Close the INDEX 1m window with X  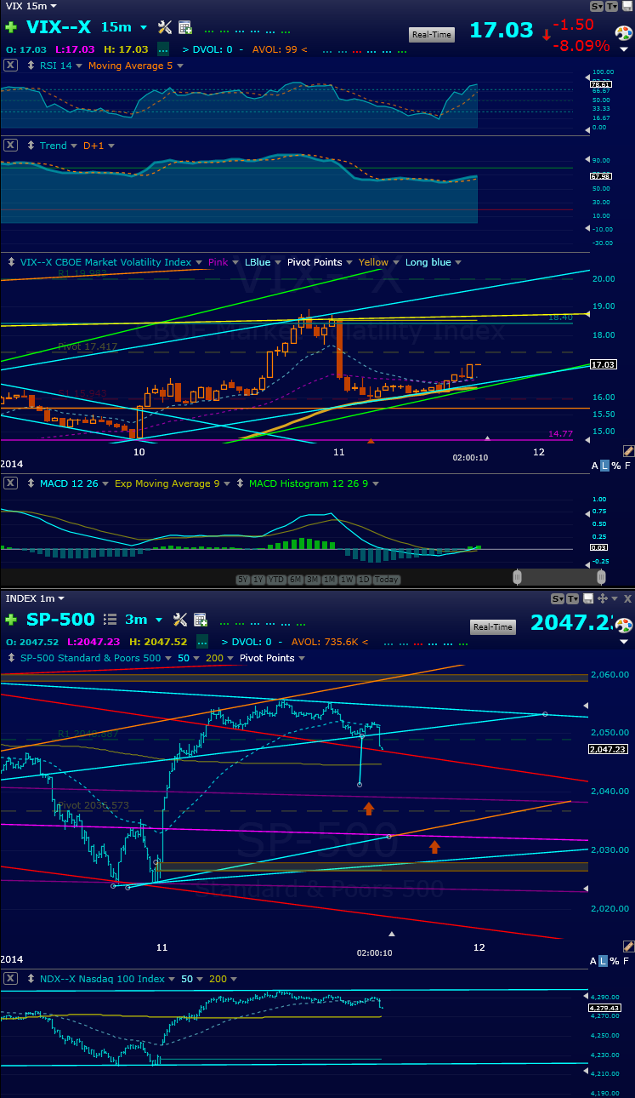(x=627, y=598)
